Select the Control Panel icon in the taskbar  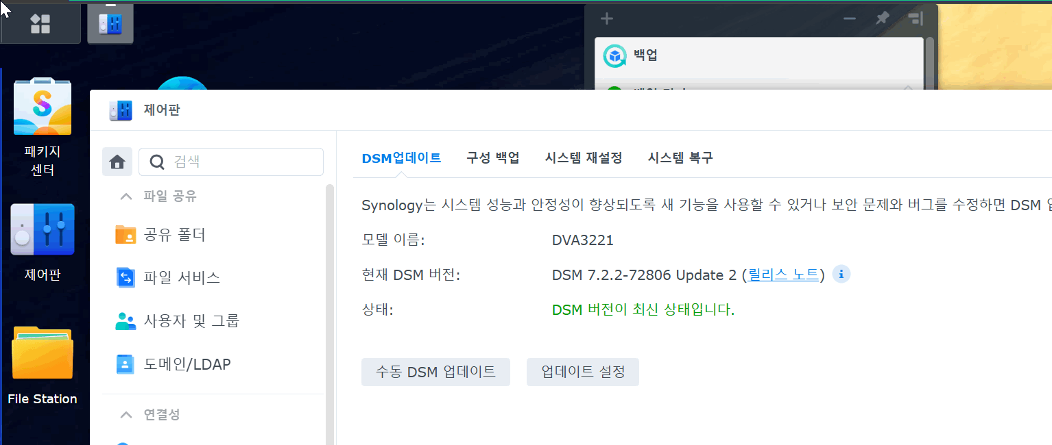pos(110,23)
